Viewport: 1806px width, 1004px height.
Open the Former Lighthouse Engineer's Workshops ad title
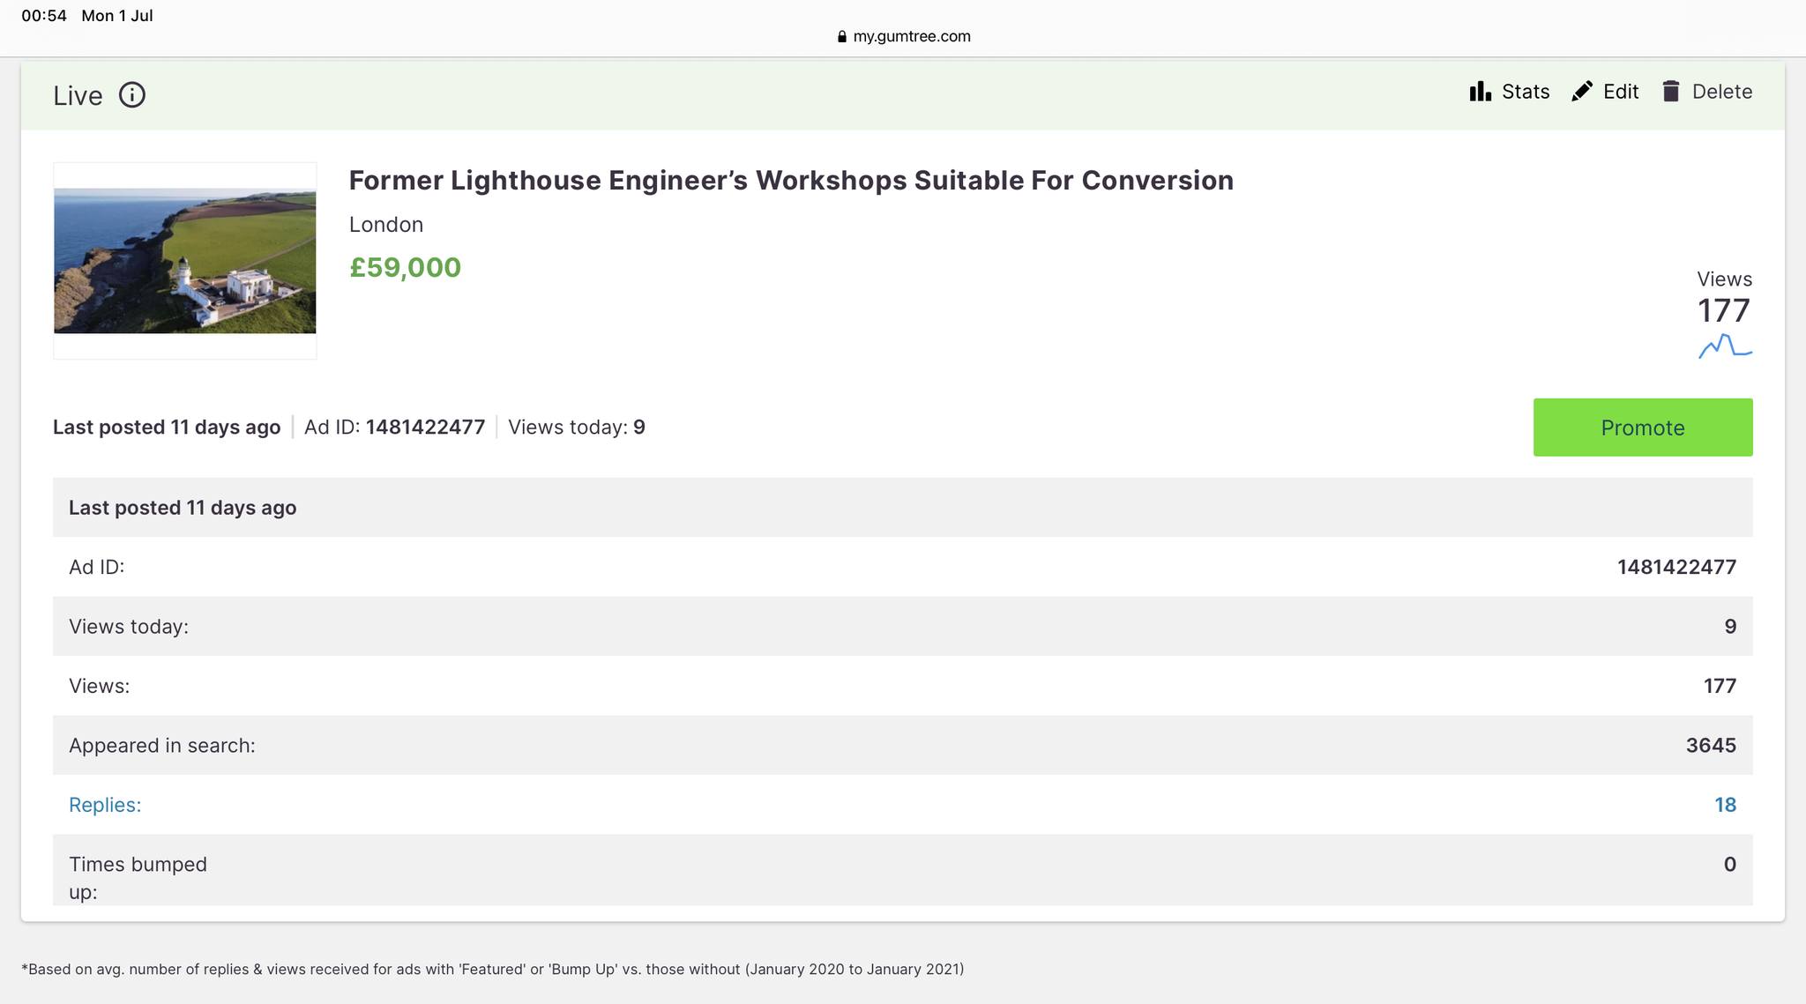(x=791, y=181)
